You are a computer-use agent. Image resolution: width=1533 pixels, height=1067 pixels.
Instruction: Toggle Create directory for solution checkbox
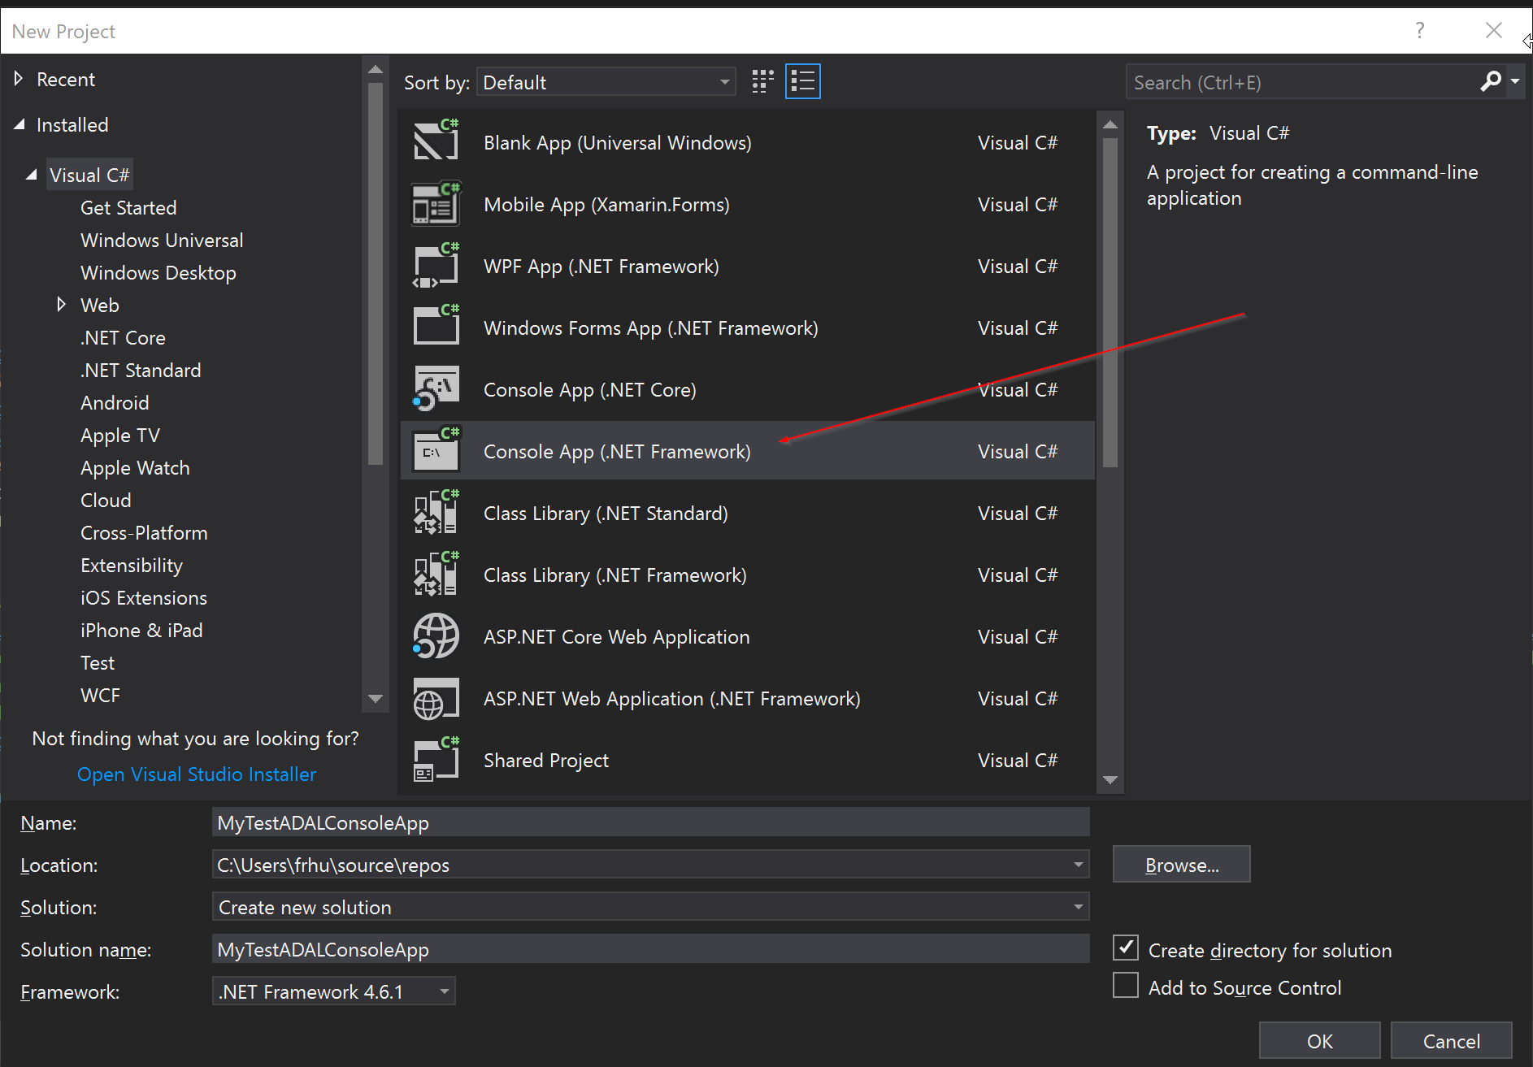click(1126, 948)
